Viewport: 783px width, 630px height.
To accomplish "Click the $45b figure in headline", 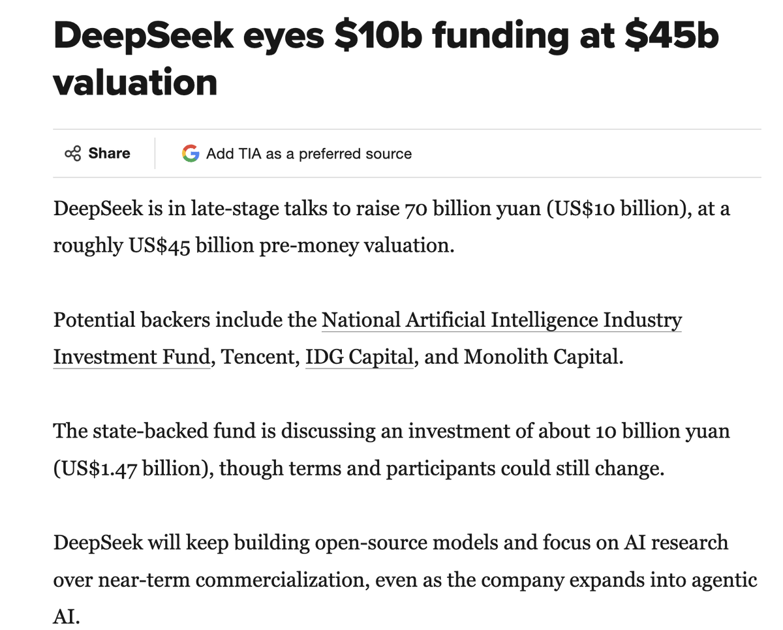I will click(671, 35).
